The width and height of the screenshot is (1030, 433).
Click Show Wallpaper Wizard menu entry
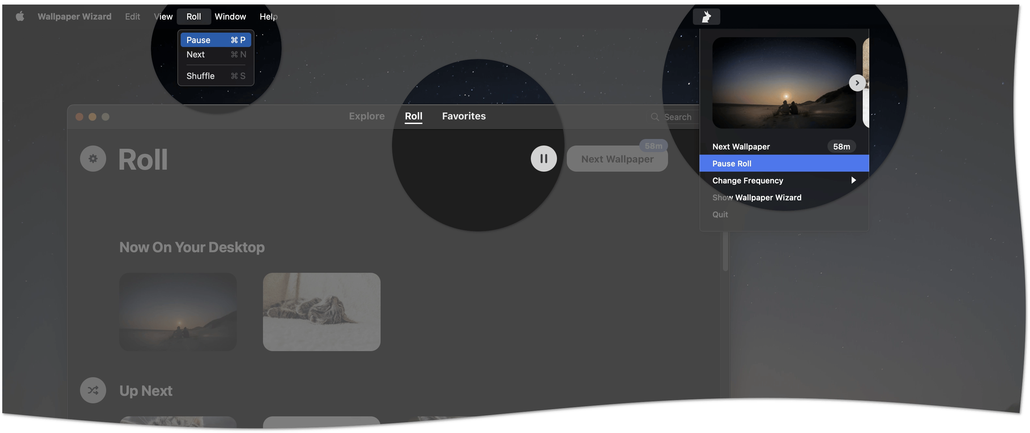757,197
